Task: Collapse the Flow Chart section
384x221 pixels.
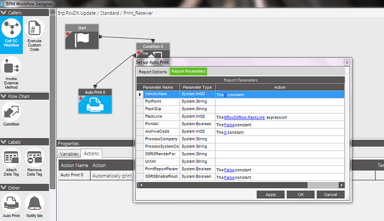Action: 3,96
